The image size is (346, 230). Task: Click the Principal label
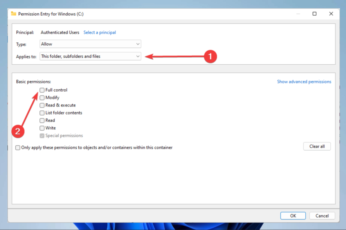pos(25,32)
